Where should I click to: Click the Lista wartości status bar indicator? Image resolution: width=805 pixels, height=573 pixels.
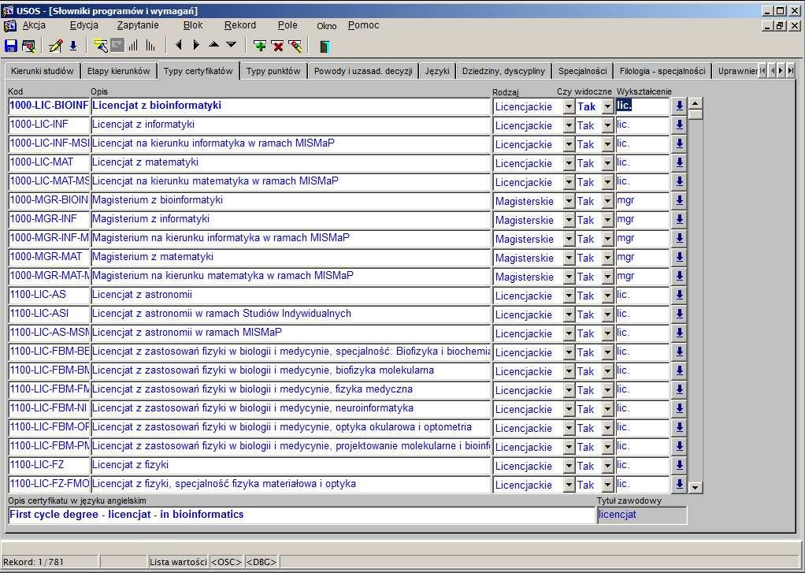(178, 562)
